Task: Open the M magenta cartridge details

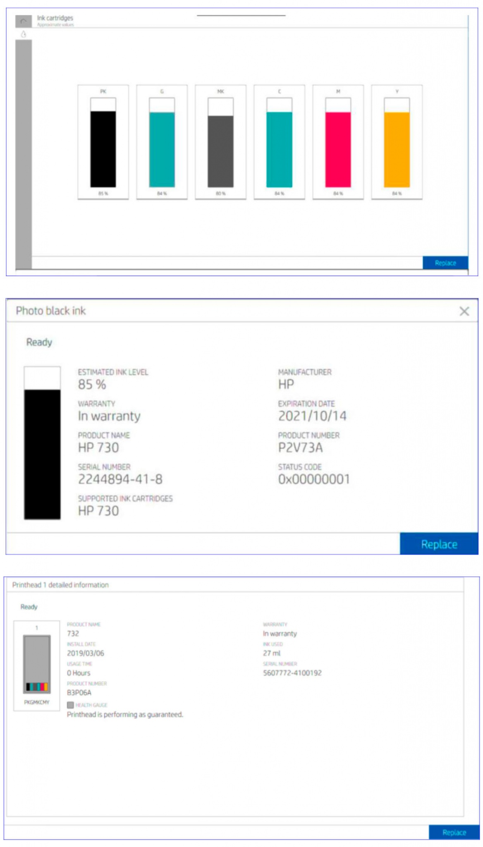Action: tap(338, 142)
